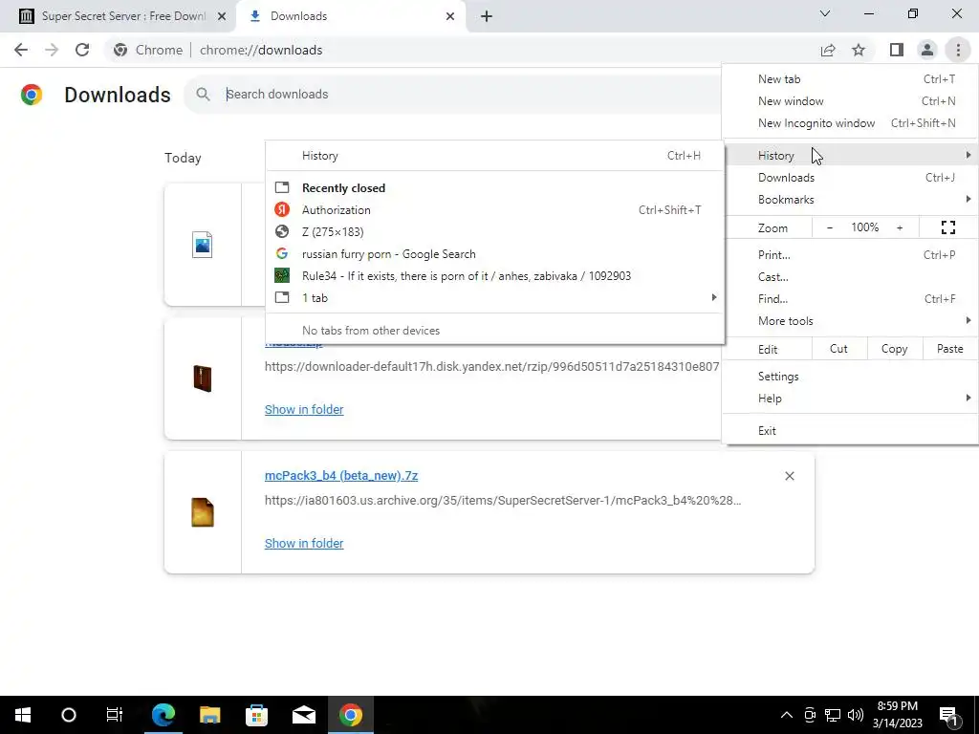This screenshot has width=979, height=734.
Task: Click the Cortana search circle on taskbar
Action: [x=69, y=715]
